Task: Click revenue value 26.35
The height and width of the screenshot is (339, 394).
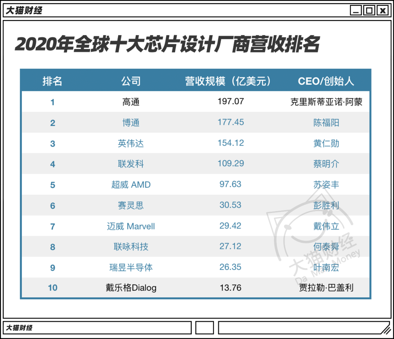Action: (231, 267)
